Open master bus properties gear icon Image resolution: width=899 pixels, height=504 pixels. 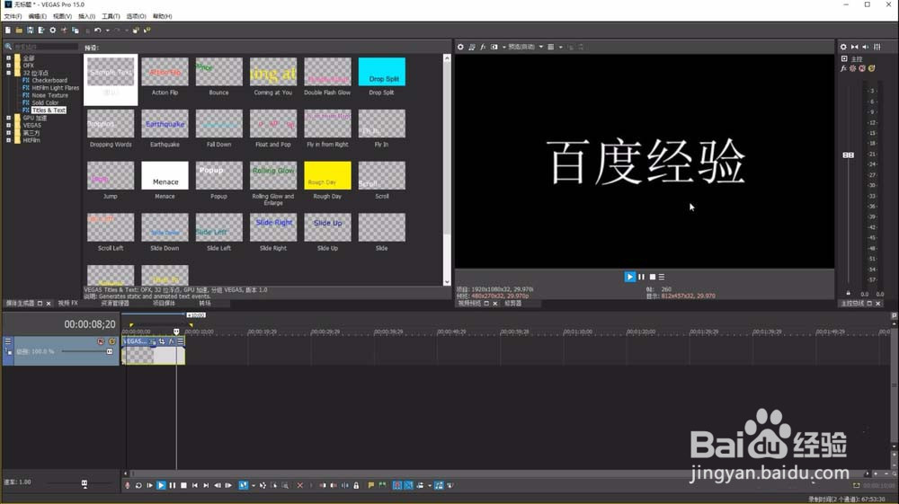pos(843,47)
